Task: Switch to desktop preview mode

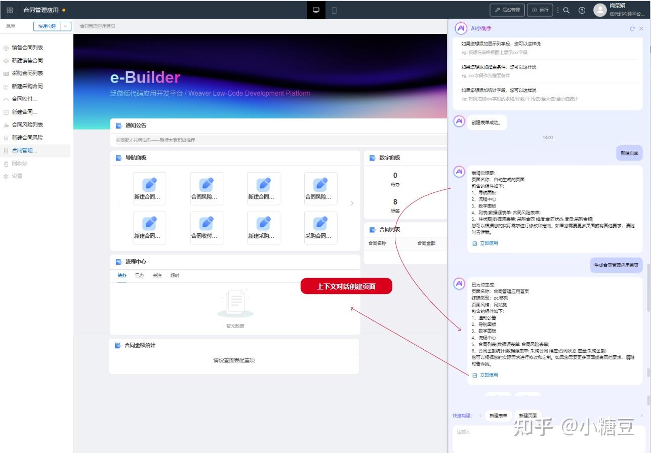Action: point(316,10)
